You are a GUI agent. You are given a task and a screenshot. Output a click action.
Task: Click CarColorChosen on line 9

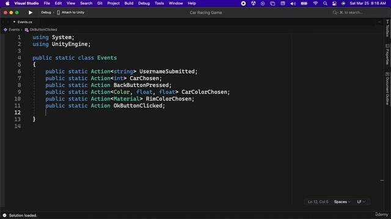click(204, 92)
